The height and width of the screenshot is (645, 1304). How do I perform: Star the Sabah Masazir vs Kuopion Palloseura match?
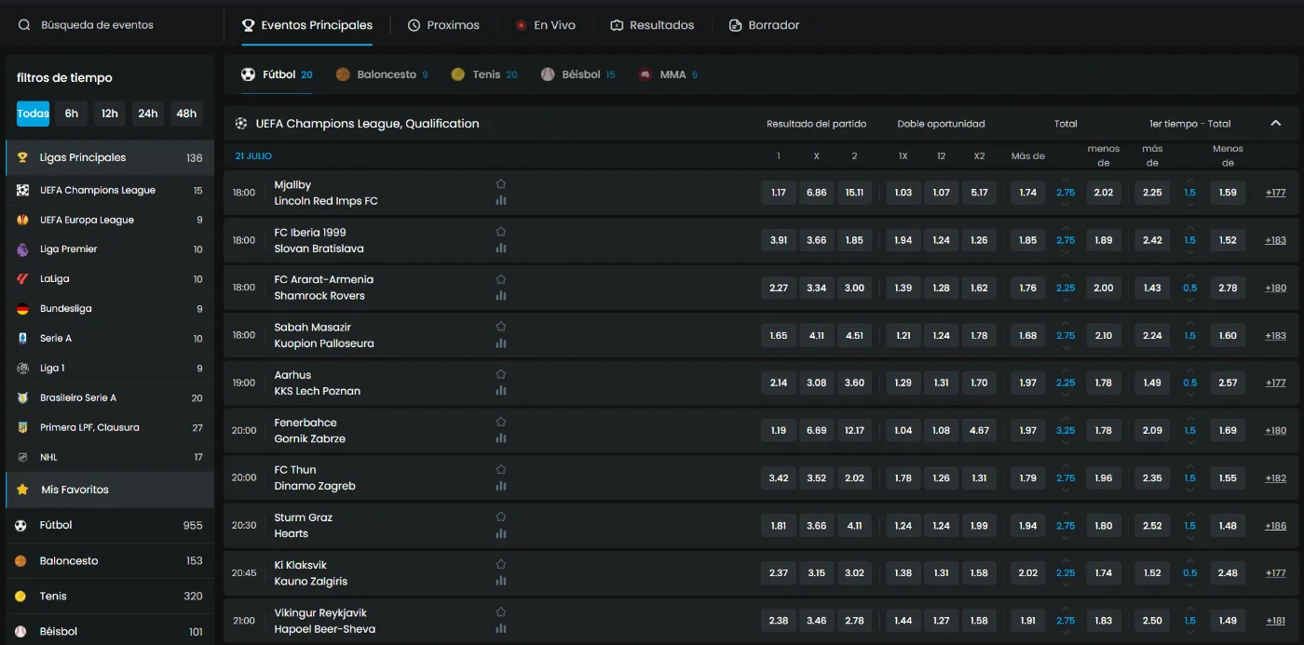[x=501, y=327]
